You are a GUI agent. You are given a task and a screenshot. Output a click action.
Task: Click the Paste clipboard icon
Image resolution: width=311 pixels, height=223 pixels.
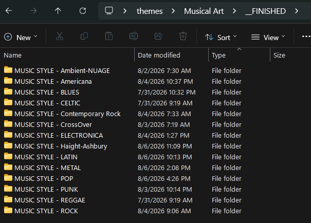pyautogui.click(x=109, y=36)
